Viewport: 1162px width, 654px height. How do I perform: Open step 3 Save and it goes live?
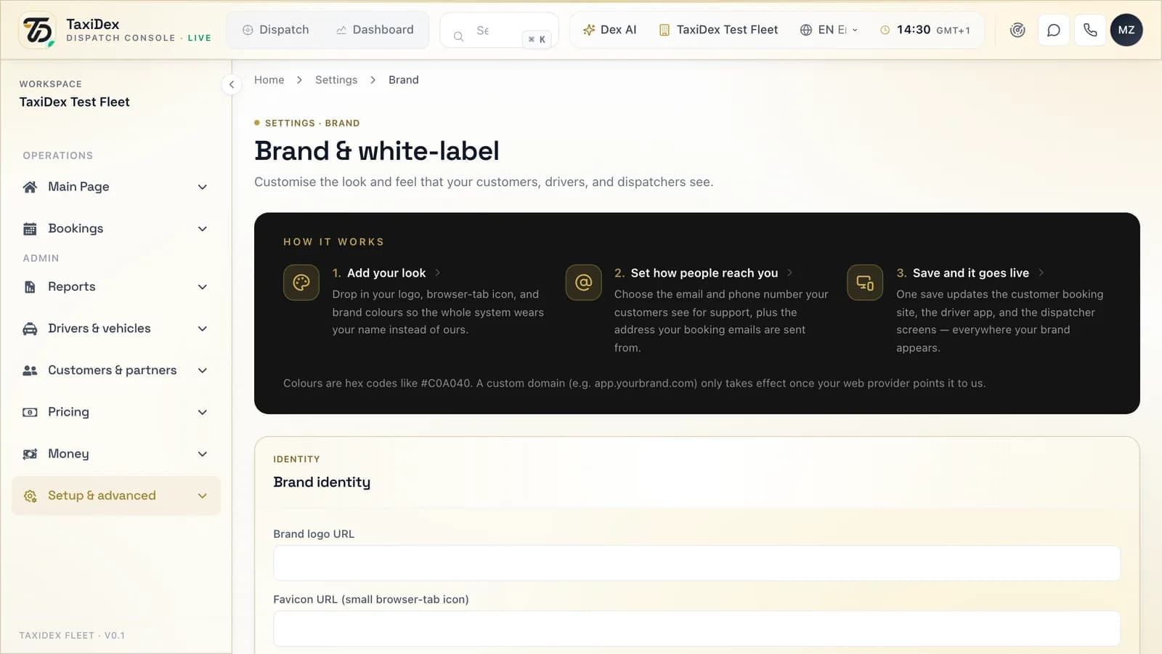[970, 273]
